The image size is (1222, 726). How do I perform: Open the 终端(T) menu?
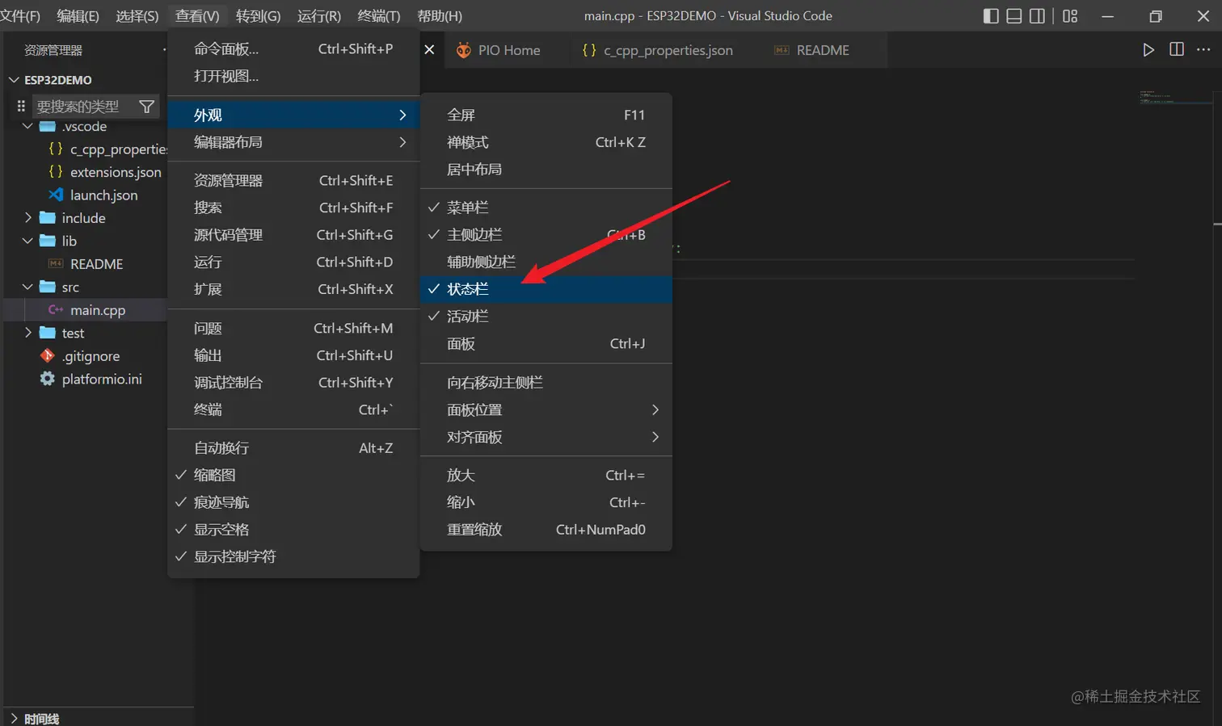(378, 16)
